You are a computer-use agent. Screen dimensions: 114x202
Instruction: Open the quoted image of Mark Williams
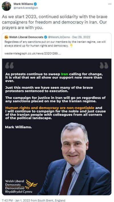[x=57, y=127]
